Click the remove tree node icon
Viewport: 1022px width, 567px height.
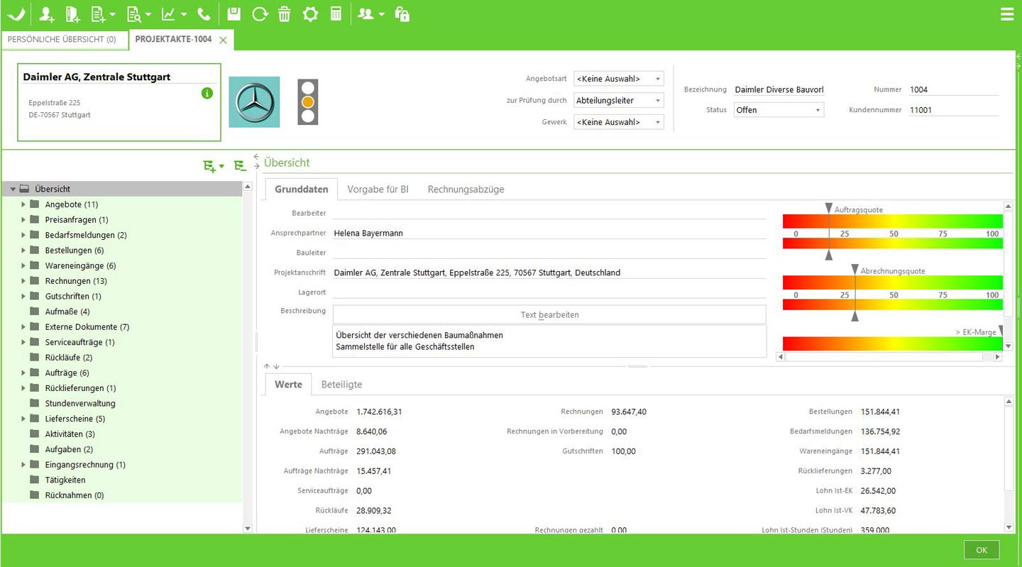tap(240, 166)
